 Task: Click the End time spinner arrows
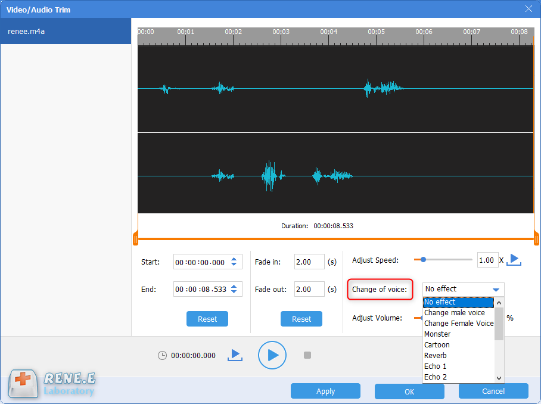click(x=234, y=290)
